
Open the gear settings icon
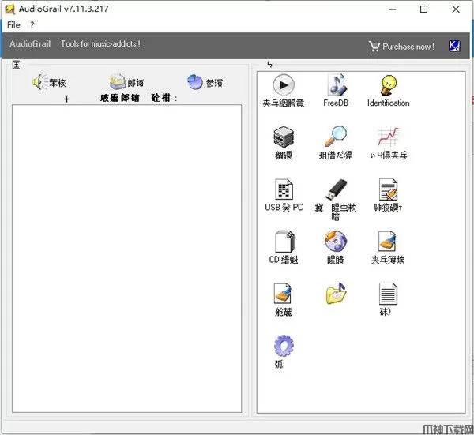click(x=283, y=346)
